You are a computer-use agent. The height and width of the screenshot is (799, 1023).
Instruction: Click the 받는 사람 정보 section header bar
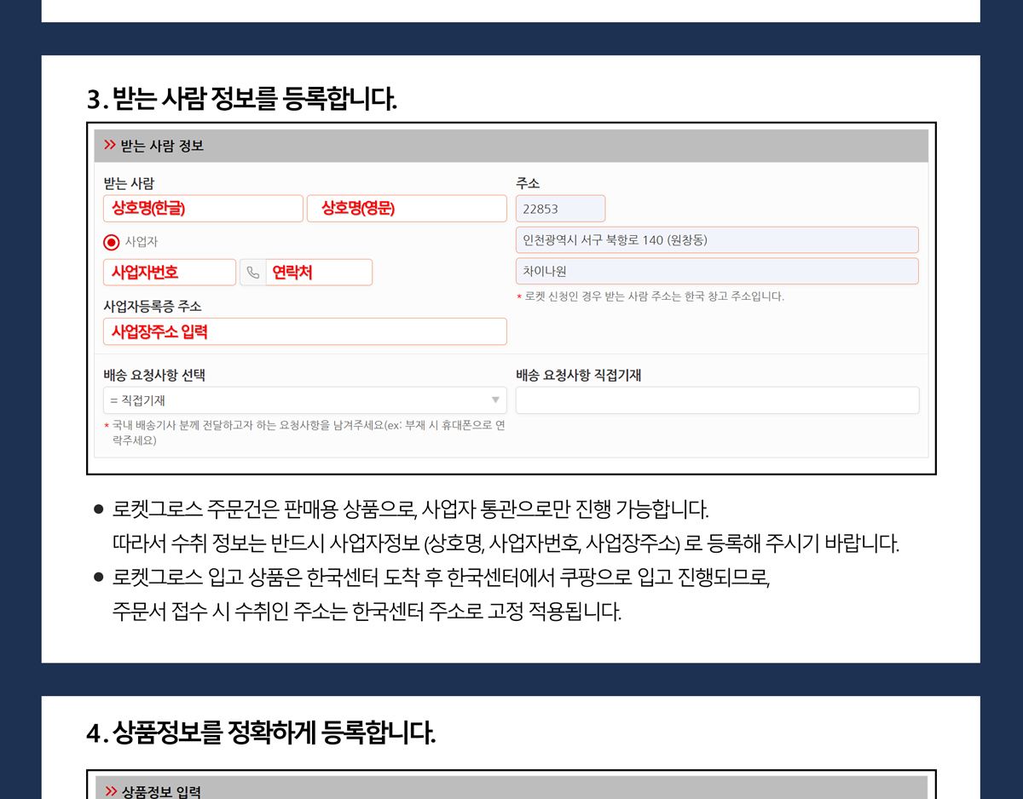tap(511, 146)
